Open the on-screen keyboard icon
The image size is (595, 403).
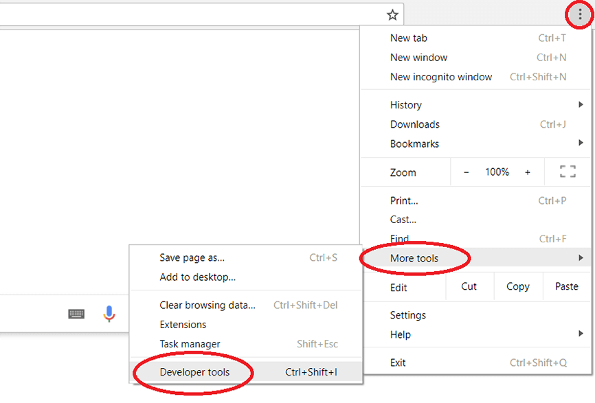(x=76, y=314)
